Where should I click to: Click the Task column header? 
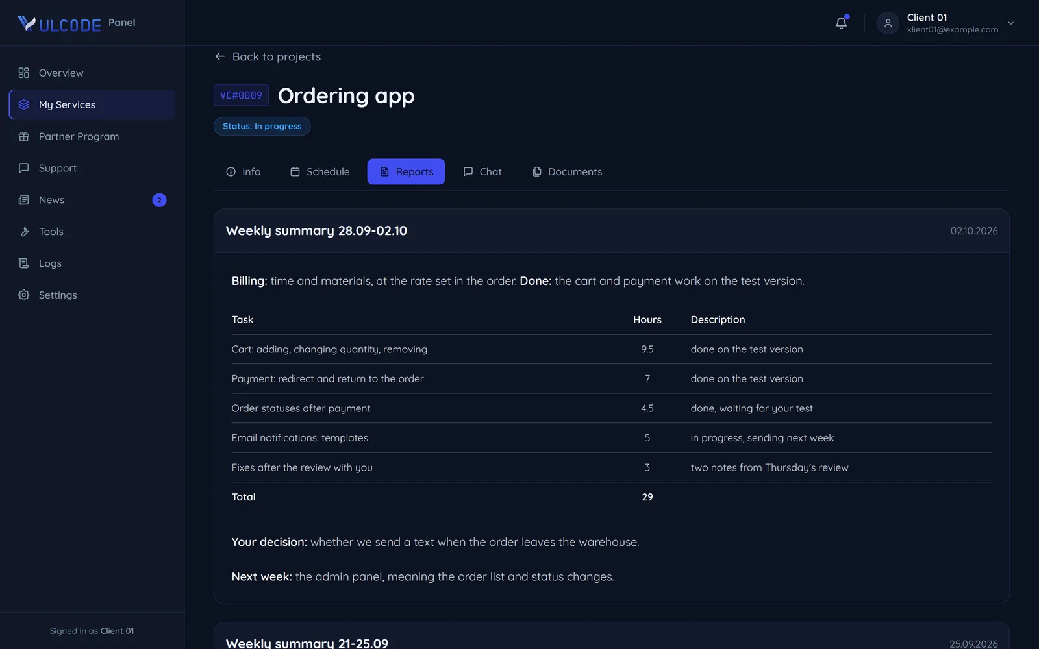tap(242, 319)
